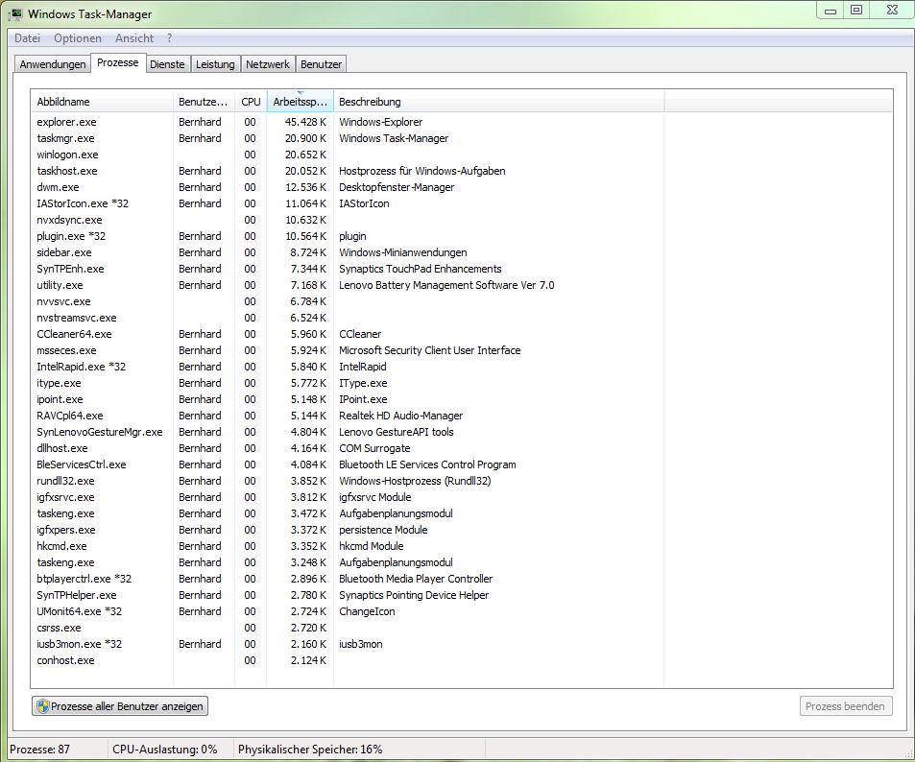Select the dllhost.exe process row
Screen dimensions: 915x762
[x=348, y=449]
